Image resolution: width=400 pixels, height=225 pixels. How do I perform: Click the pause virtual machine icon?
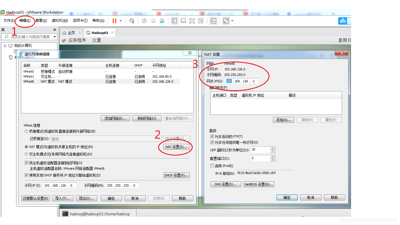pyautogui.click(x=114, y=21)
